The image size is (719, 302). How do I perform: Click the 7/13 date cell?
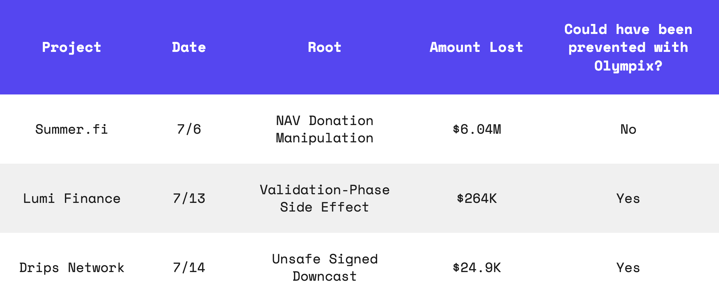(x=189, y=199)
